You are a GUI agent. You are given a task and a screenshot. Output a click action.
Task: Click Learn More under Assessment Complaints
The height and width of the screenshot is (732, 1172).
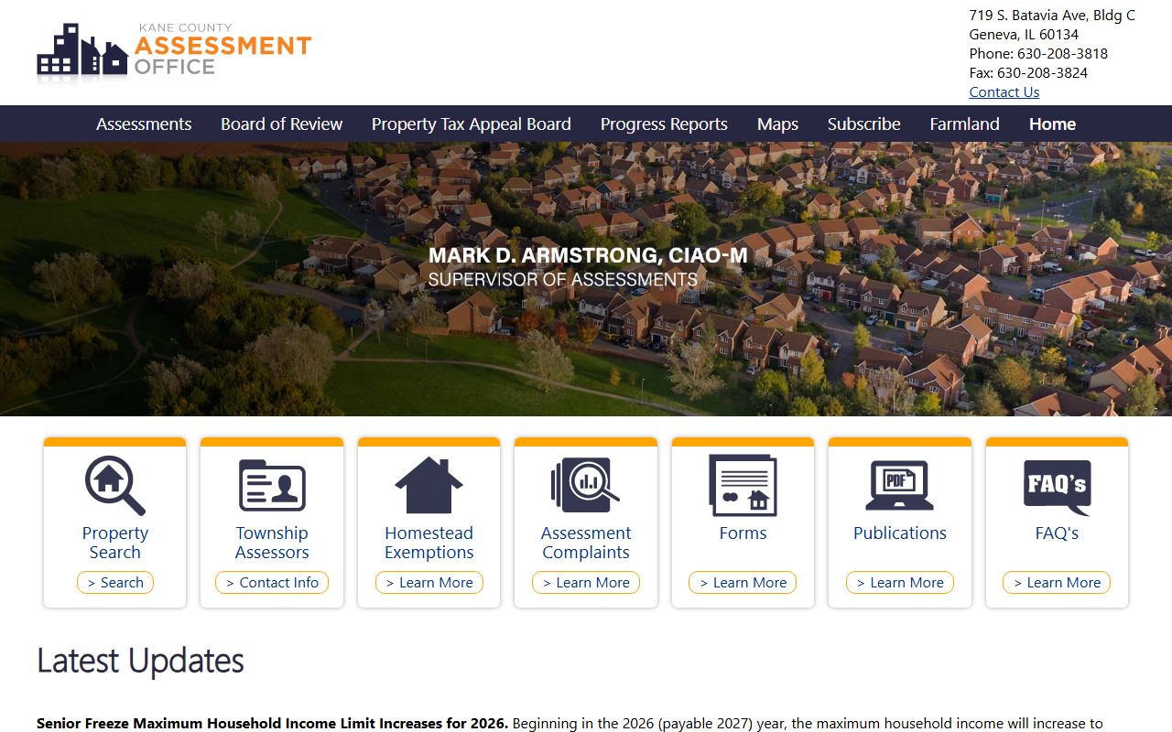pyautogui.click(x=586, y=583)
